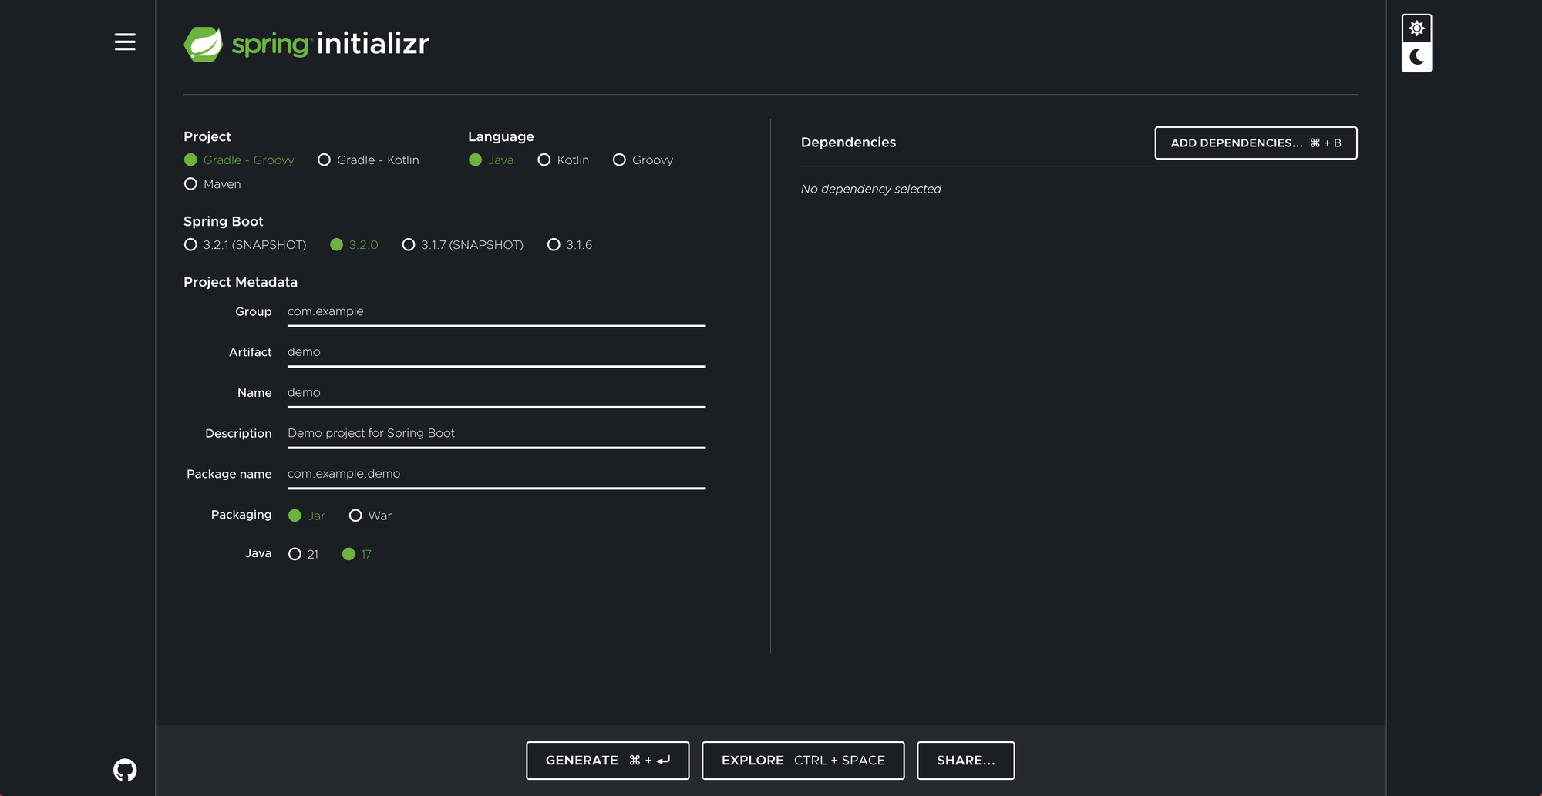Switch to dark theme moon icon
The height and width of the screenshot is (796, 1542).
pos(1416,57)
